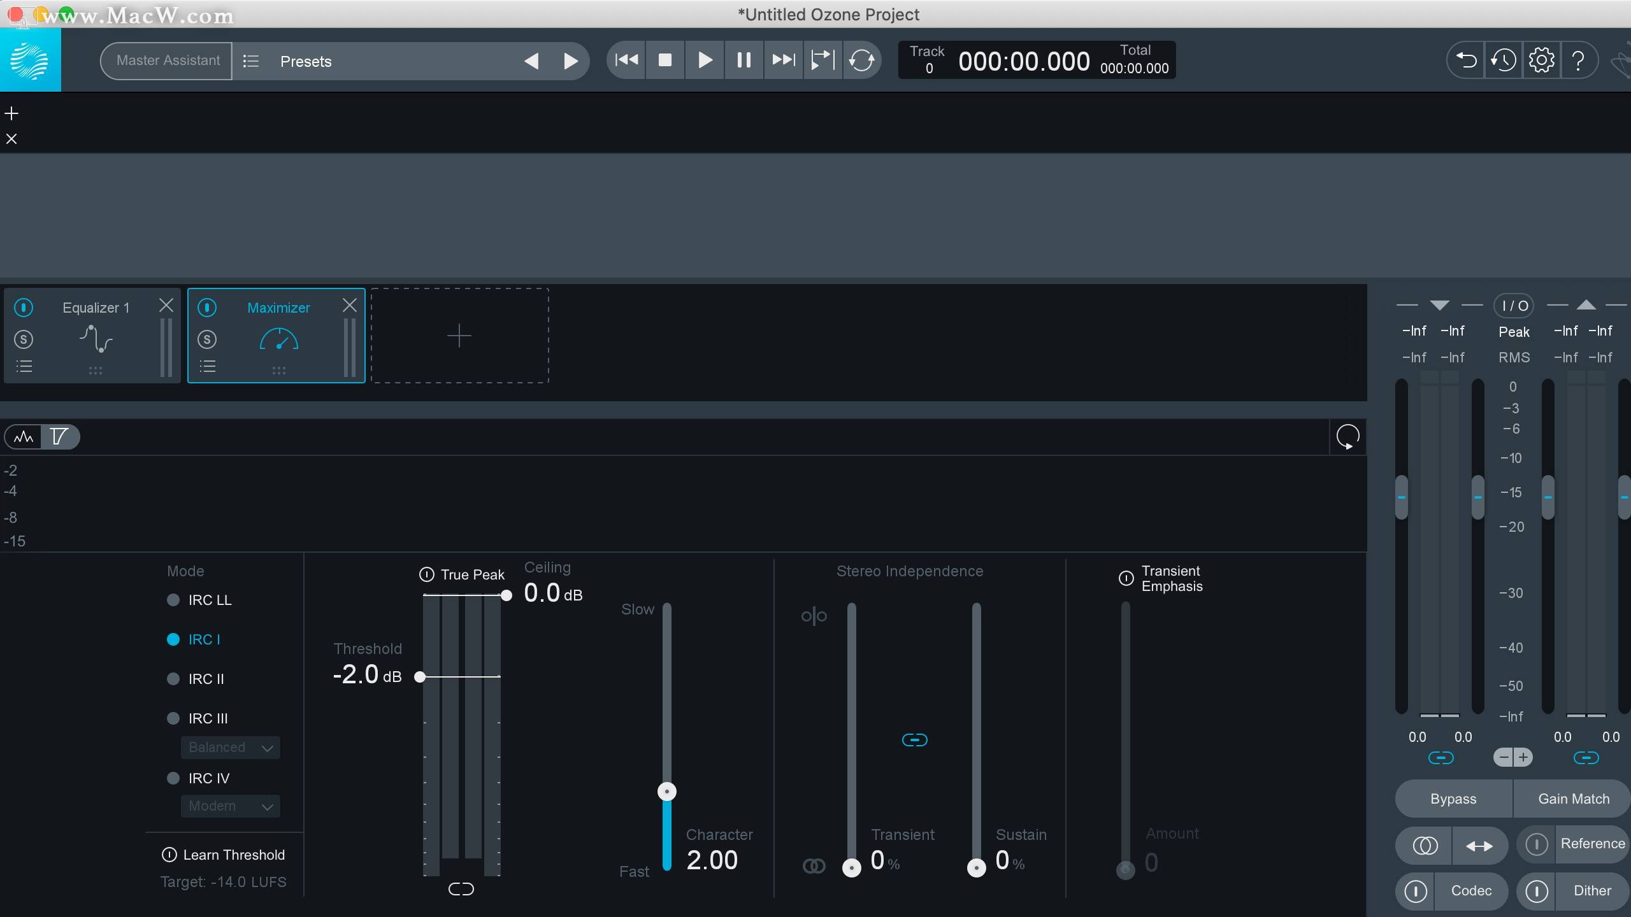This screenshot has width=1631, height=917.
Task: Add a new module in empty slot
Action: point(459,336)
